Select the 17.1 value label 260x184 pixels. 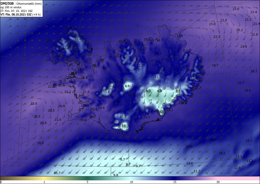pos(164,59)
